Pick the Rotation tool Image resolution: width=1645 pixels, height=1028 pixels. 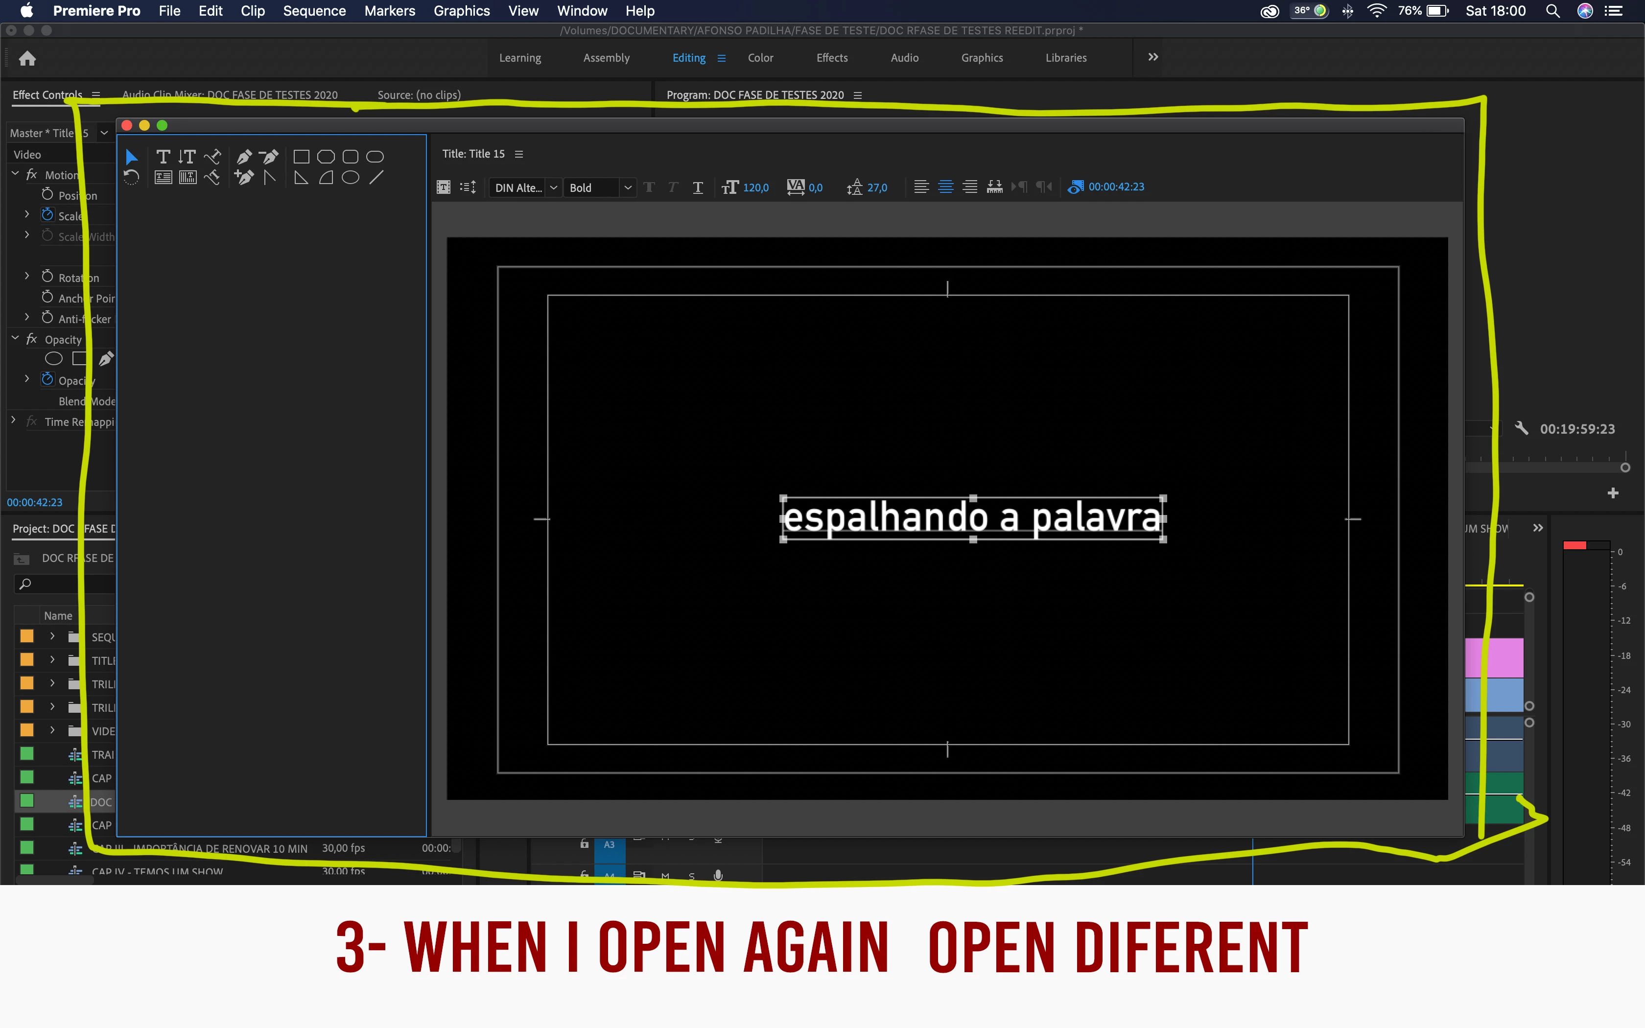tap(132, 177)
